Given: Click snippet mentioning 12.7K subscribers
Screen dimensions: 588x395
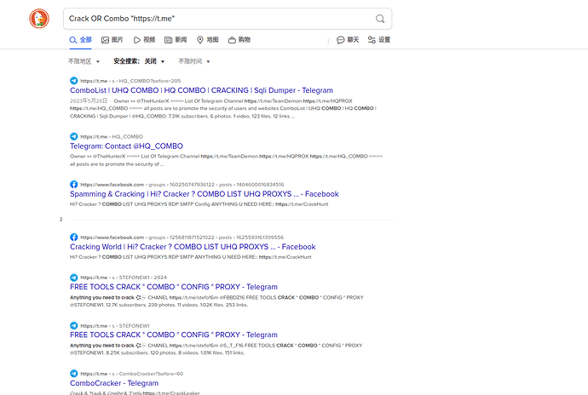Looking at the screenshot, I should click(216, 301).
